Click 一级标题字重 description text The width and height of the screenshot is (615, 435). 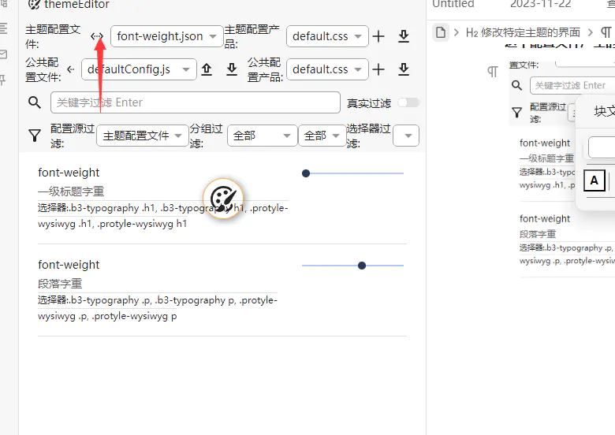(71, 191)
